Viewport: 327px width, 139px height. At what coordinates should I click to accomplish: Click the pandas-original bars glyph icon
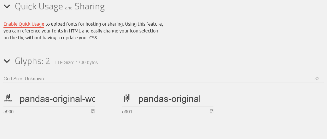coord(127,98)
